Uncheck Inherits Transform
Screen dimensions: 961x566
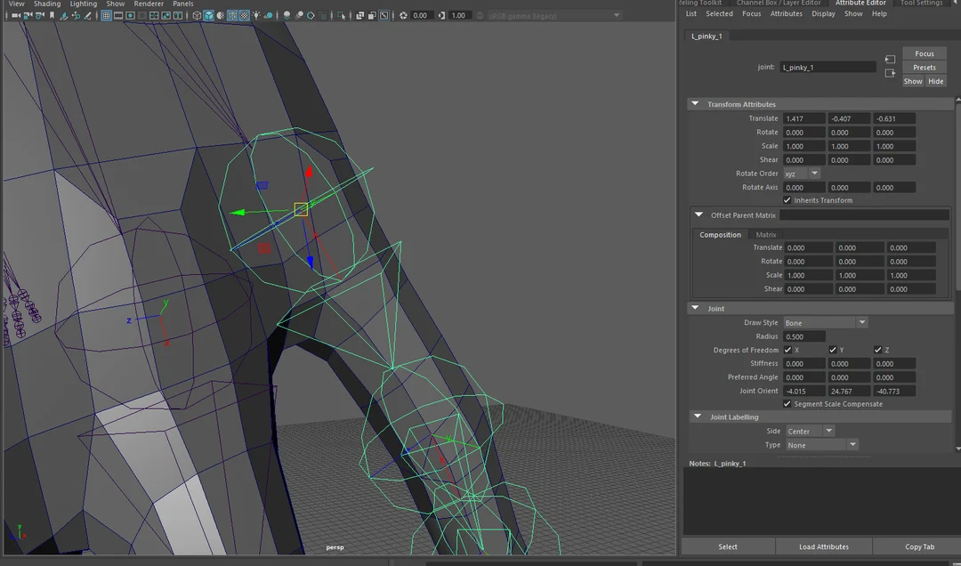[x=787, y=200]
